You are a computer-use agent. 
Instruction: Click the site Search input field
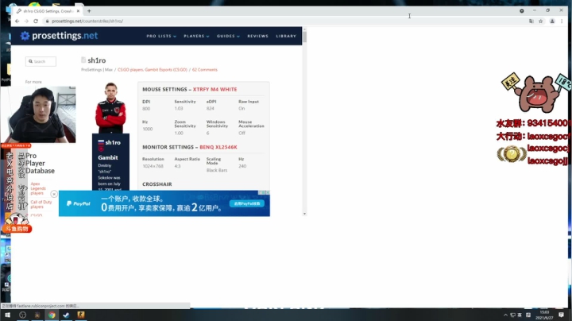click(41, 61)
